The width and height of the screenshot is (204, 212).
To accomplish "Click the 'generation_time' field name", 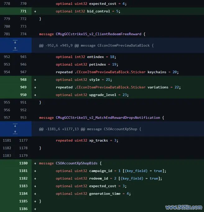I will pos(105,194).
